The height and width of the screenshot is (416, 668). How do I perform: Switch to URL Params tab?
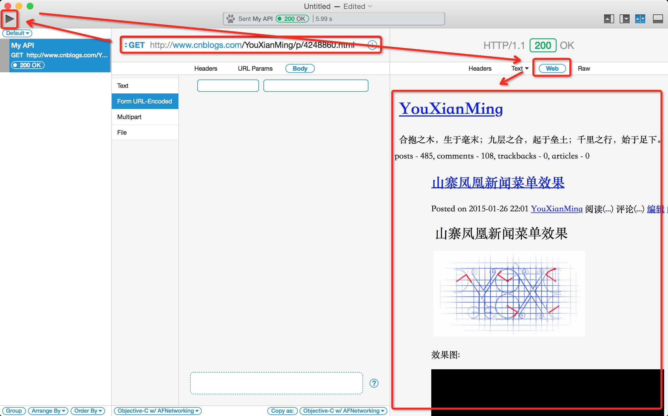255,68
